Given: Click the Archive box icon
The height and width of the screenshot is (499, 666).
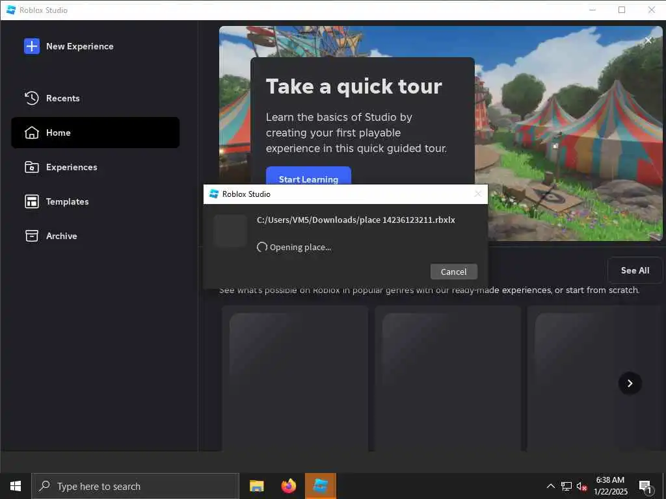Looking at the screenshot, I should (32, 235).
